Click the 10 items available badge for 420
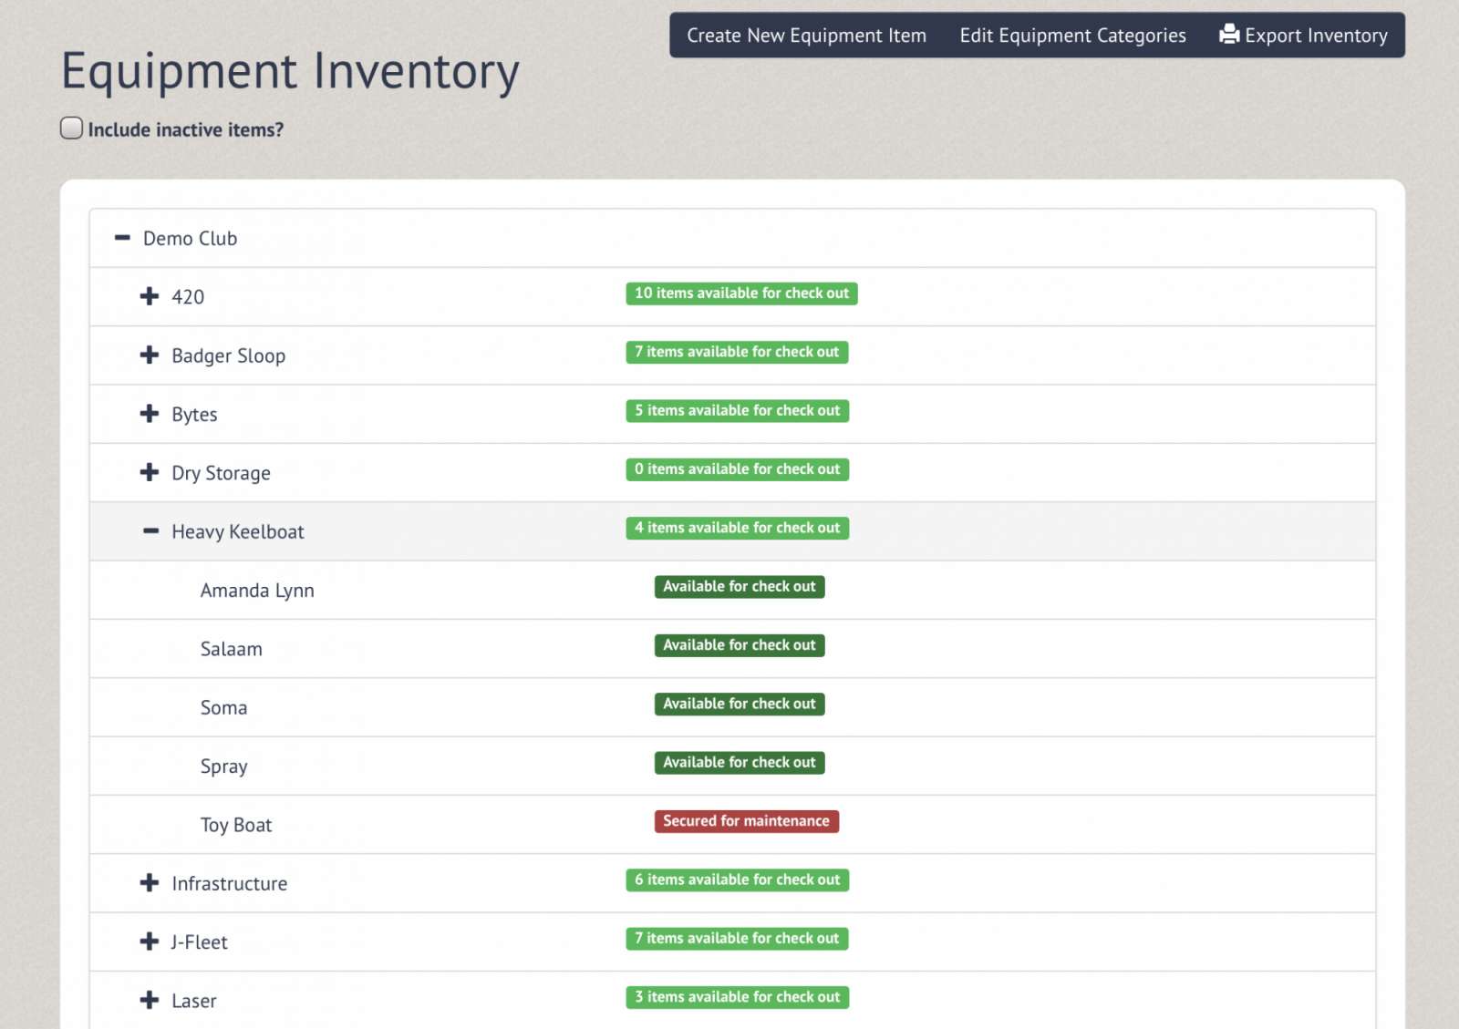1459x1029 pixels. pyautogui.click(x=741, y=293)
